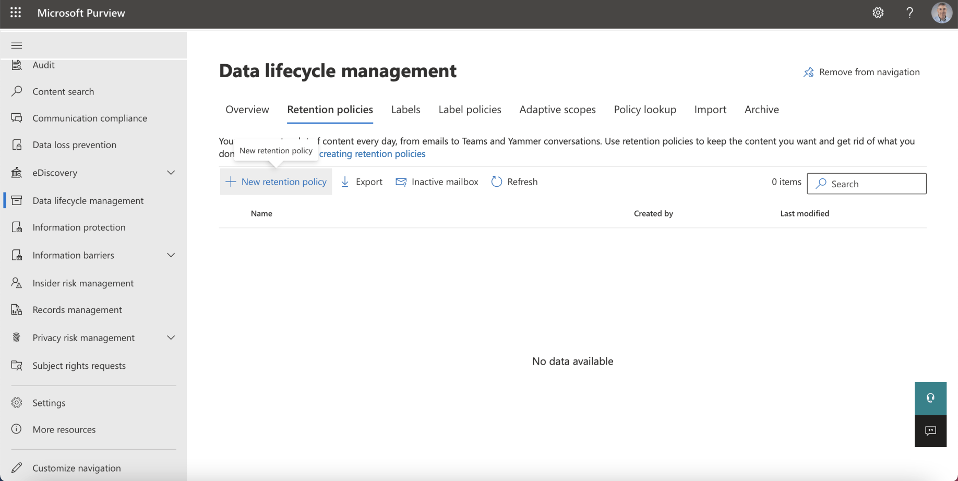
Task: Switch to the Labels tab
Action: pyautogui.click(x=405, y=110)
